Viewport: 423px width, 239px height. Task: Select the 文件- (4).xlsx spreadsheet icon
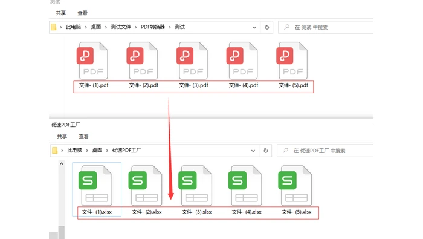pyautogui.click(x=245, y=186)
